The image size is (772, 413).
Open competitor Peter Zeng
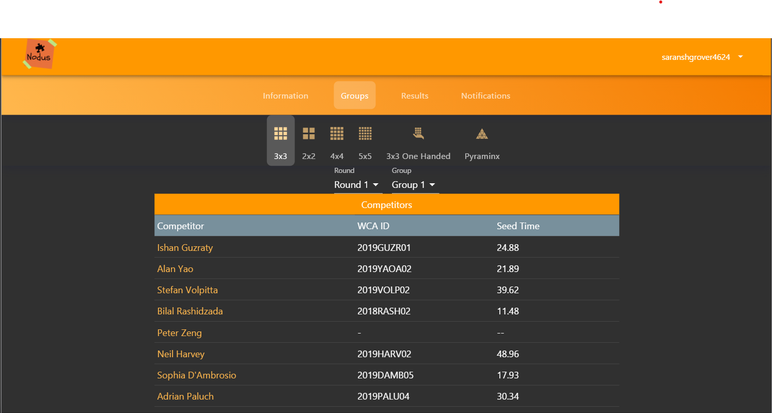pos(179,333)
